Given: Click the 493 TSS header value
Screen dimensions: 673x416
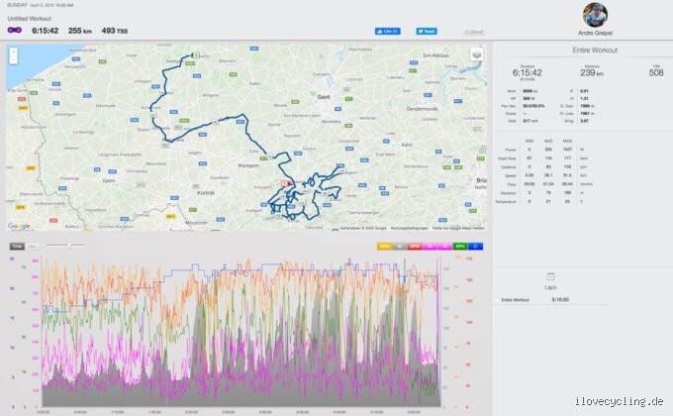Looking at the screenshot, I should 115,31.
